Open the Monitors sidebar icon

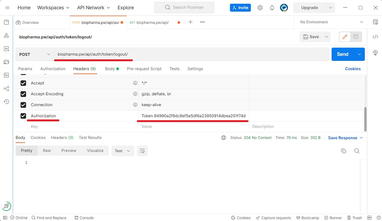6,75
